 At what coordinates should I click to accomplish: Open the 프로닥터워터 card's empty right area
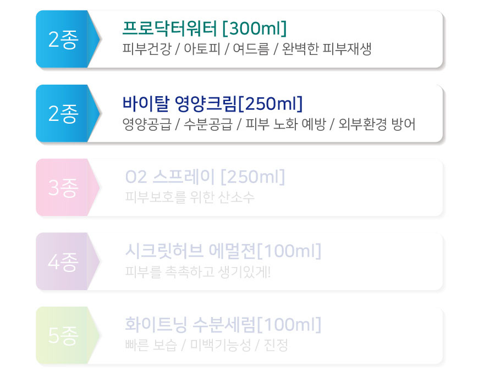click(x=408, y=39)
